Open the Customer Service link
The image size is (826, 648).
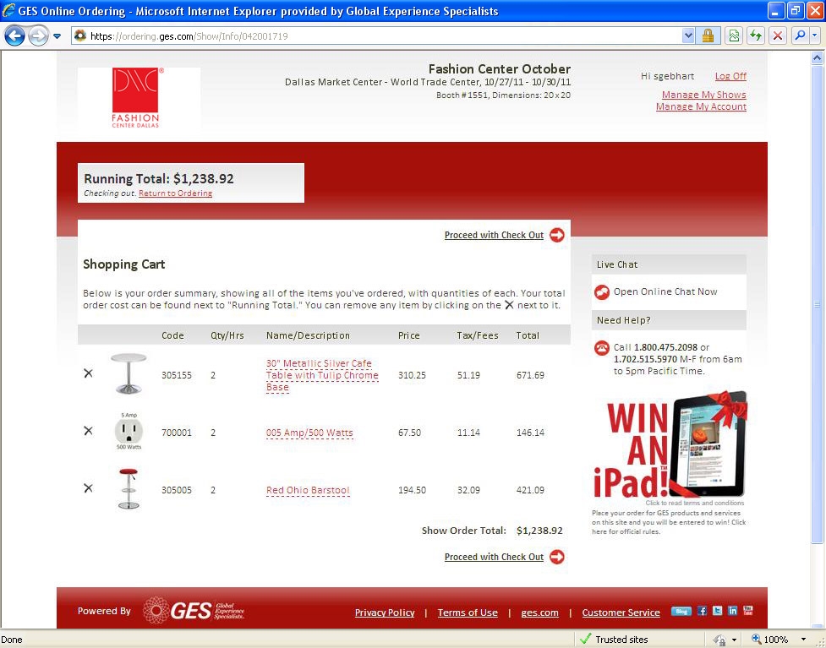click(621, 613)
